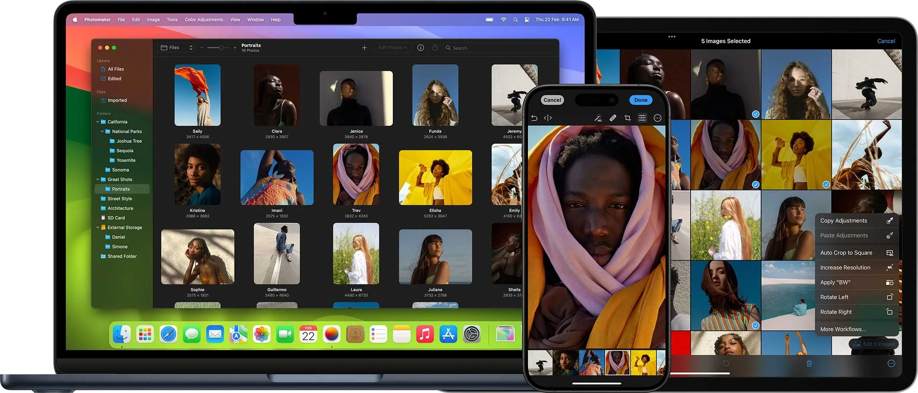
Task: Click the Wi-Fi icon in menu bar
Action: [504, 20]
